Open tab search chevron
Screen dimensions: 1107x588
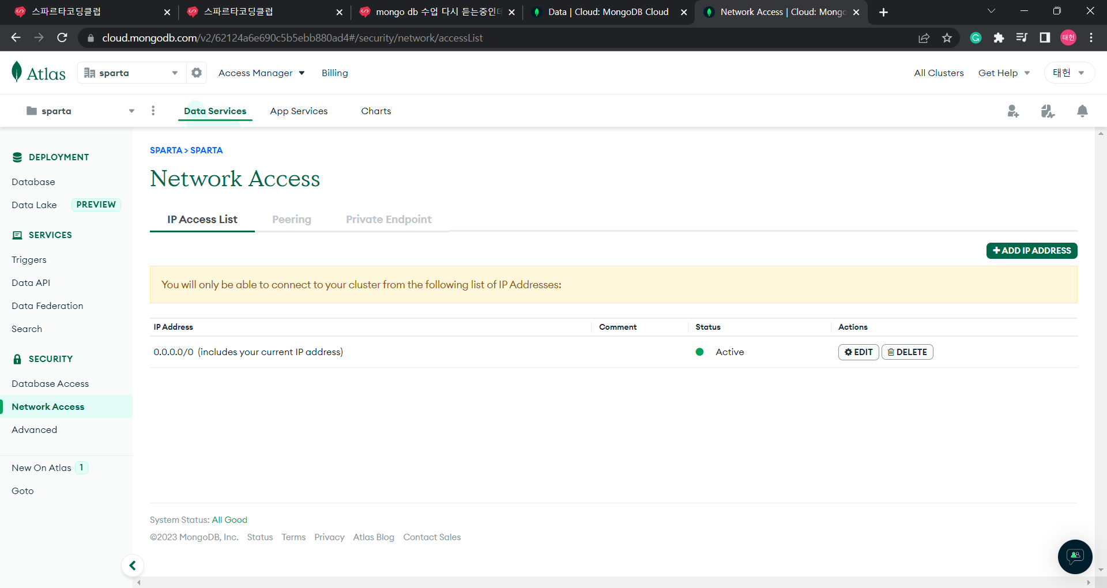point(991,11)
